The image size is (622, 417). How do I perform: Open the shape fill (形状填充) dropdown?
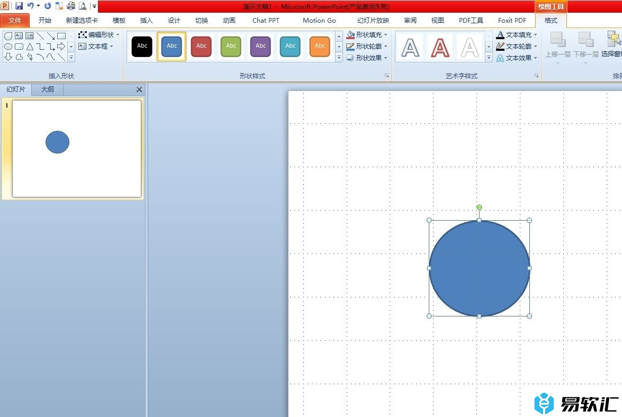tap(367, 35)
